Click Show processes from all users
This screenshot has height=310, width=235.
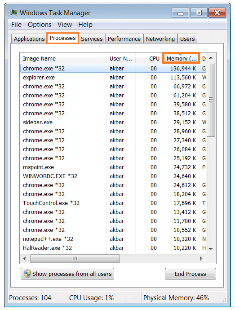click(x=67, y=274)
